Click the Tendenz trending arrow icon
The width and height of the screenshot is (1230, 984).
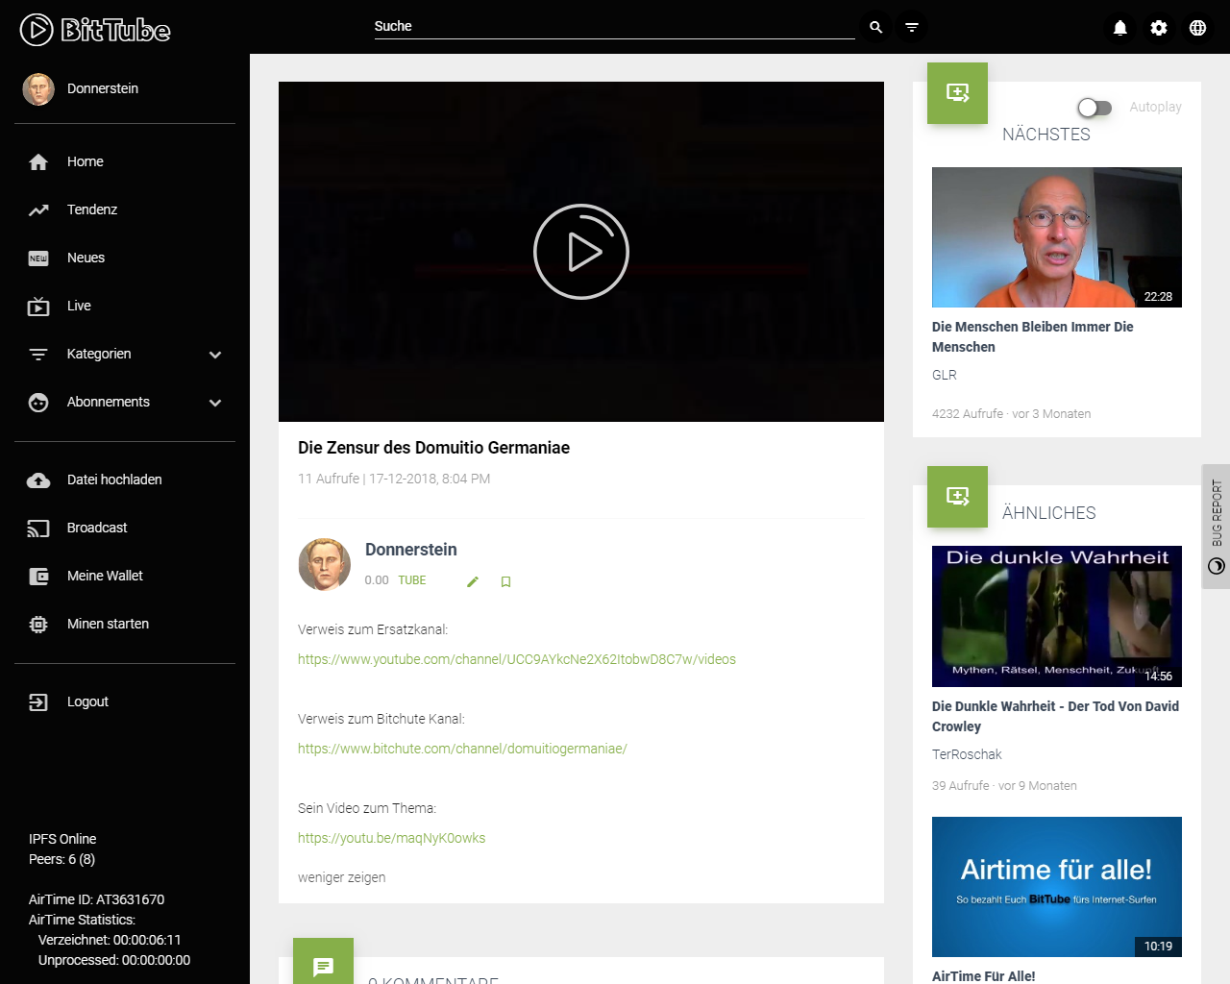(38, 210)
